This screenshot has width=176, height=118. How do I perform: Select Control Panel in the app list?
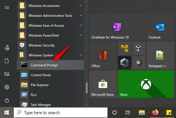(40, 75)
